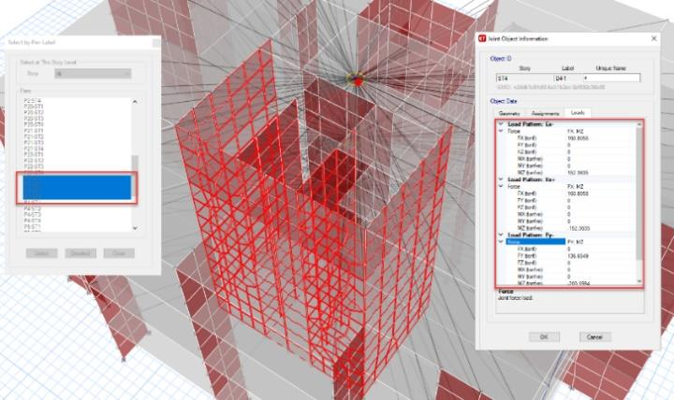Select the red joint node atop the 3D model
674x400 pixels.
[356, 80]
